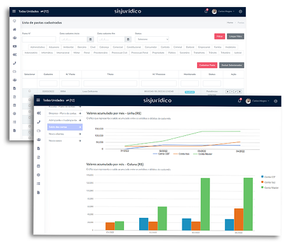This screenshot has height=244, width=286.
Task: Open notifications bell in front window
Action: [x=240, y=101]
